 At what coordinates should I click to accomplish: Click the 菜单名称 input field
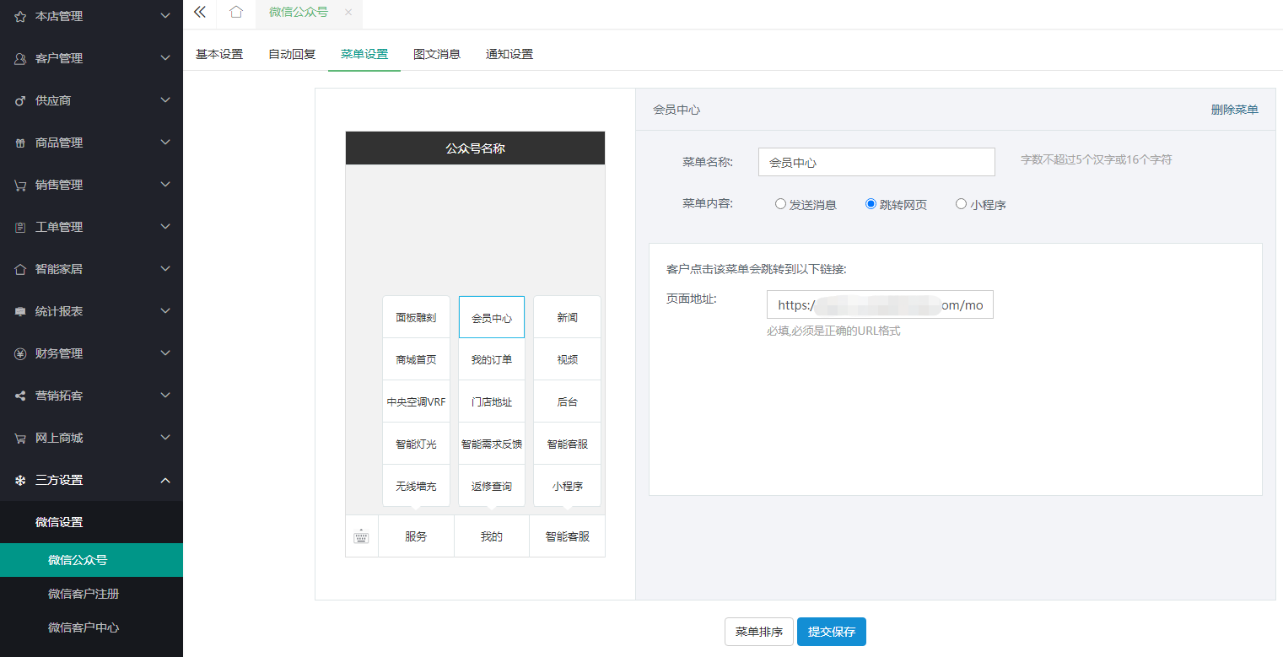click(x=876, y=162)
